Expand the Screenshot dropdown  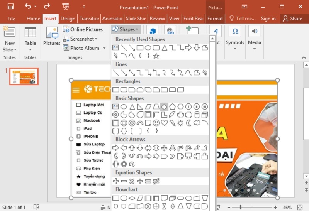(x=96, y=39)
